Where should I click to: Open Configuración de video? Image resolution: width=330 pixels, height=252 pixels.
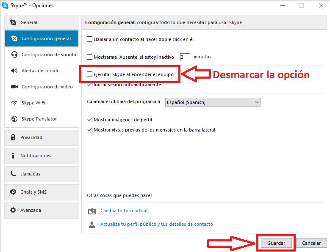42,87
